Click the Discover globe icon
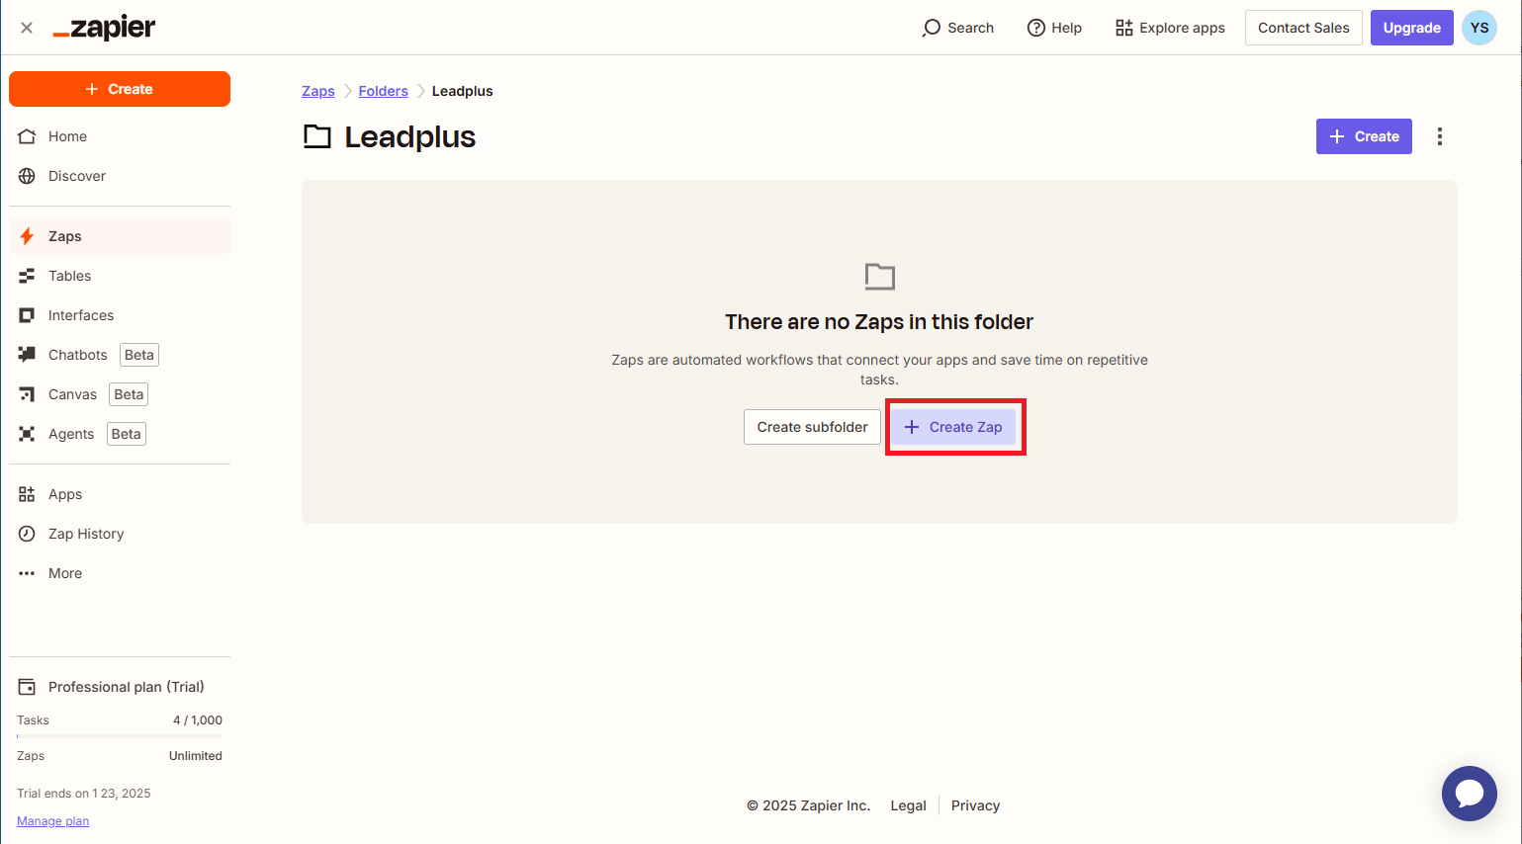This screenshot has height=844, width=1522. tap(27, 176)
